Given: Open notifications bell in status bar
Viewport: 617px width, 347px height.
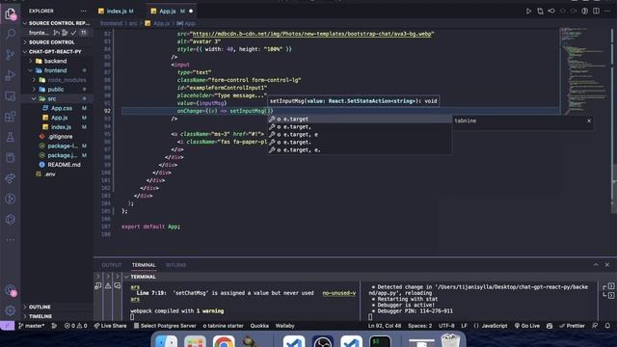Looking at the screenshot, I should [x=607, y=326].
